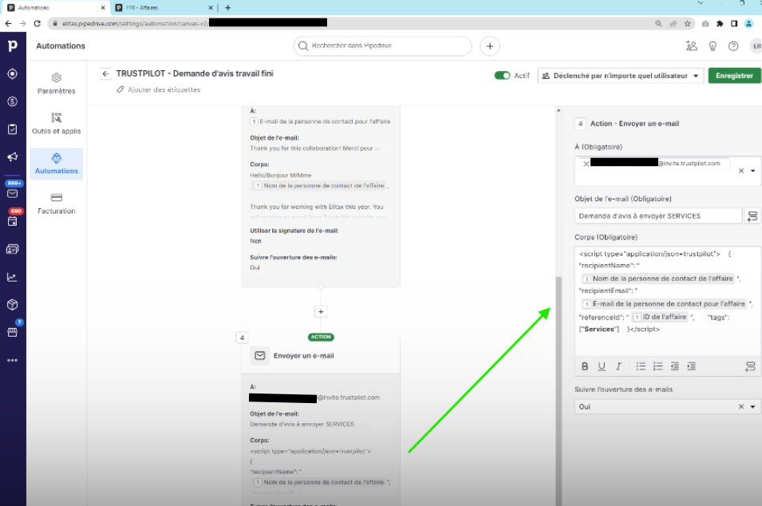Image resolution: width=762 pixels, height=506 pixels.
Task: Open the recipient field dropdown arrow
Action: click(752, 171)
